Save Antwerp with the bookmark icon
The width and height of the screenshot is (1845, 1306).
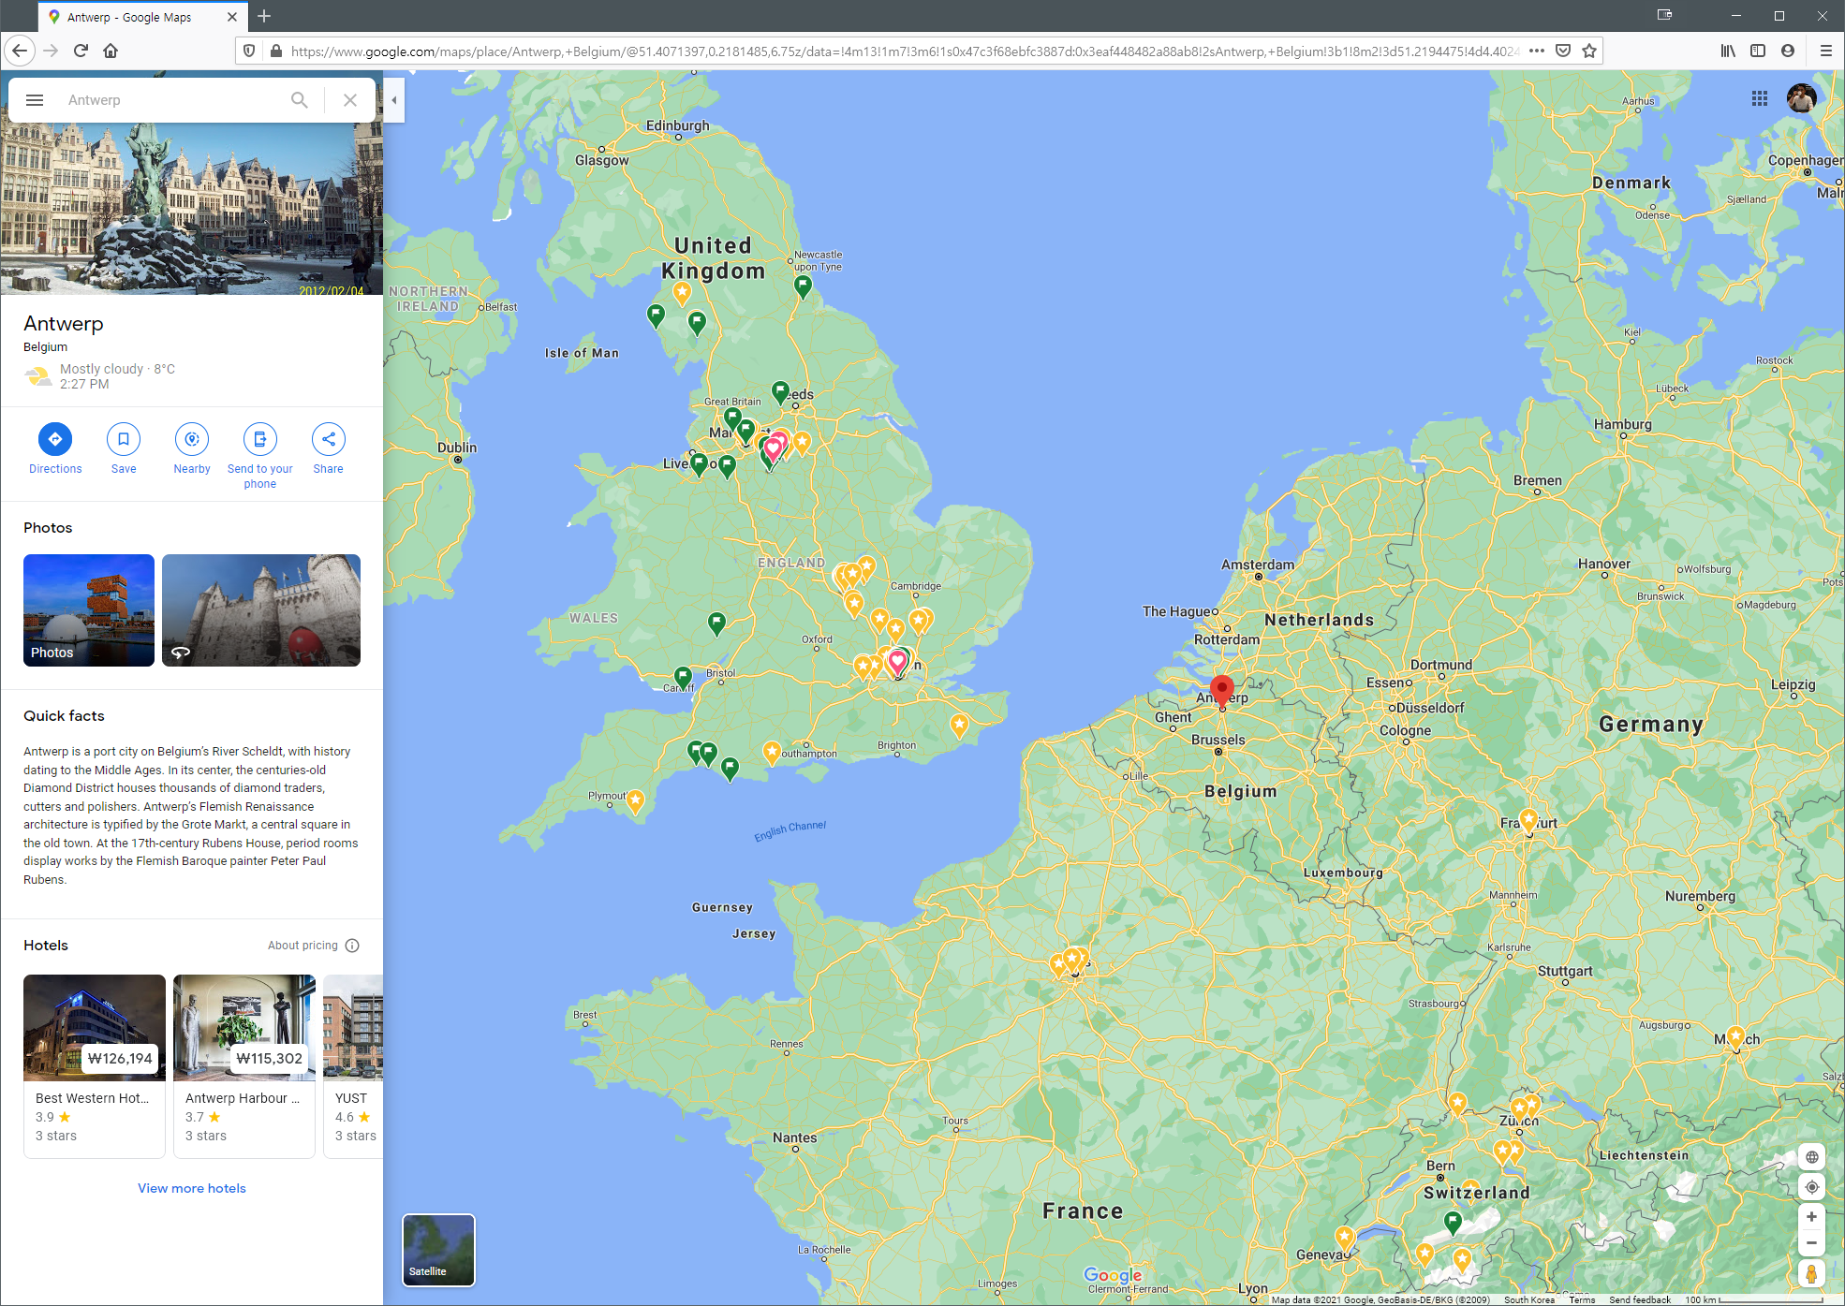(x=124, y=439)
